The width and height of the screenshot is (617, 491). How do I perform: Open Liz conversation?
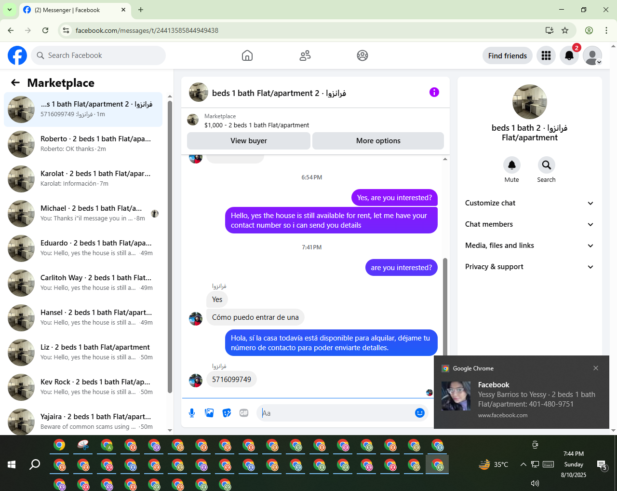pyautogui.click(x=83, y=353)
